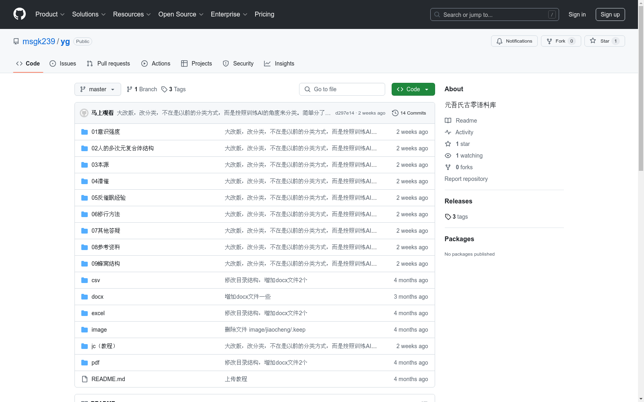Select the Code tab
The width and height of the screenshot is (644, 402).
tap(28, 64)
